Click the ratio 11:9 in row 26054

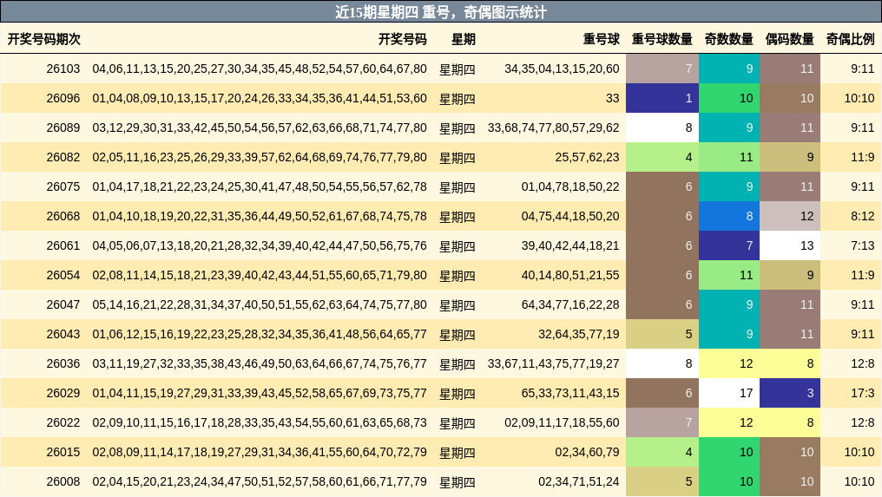tap(862, 275)
